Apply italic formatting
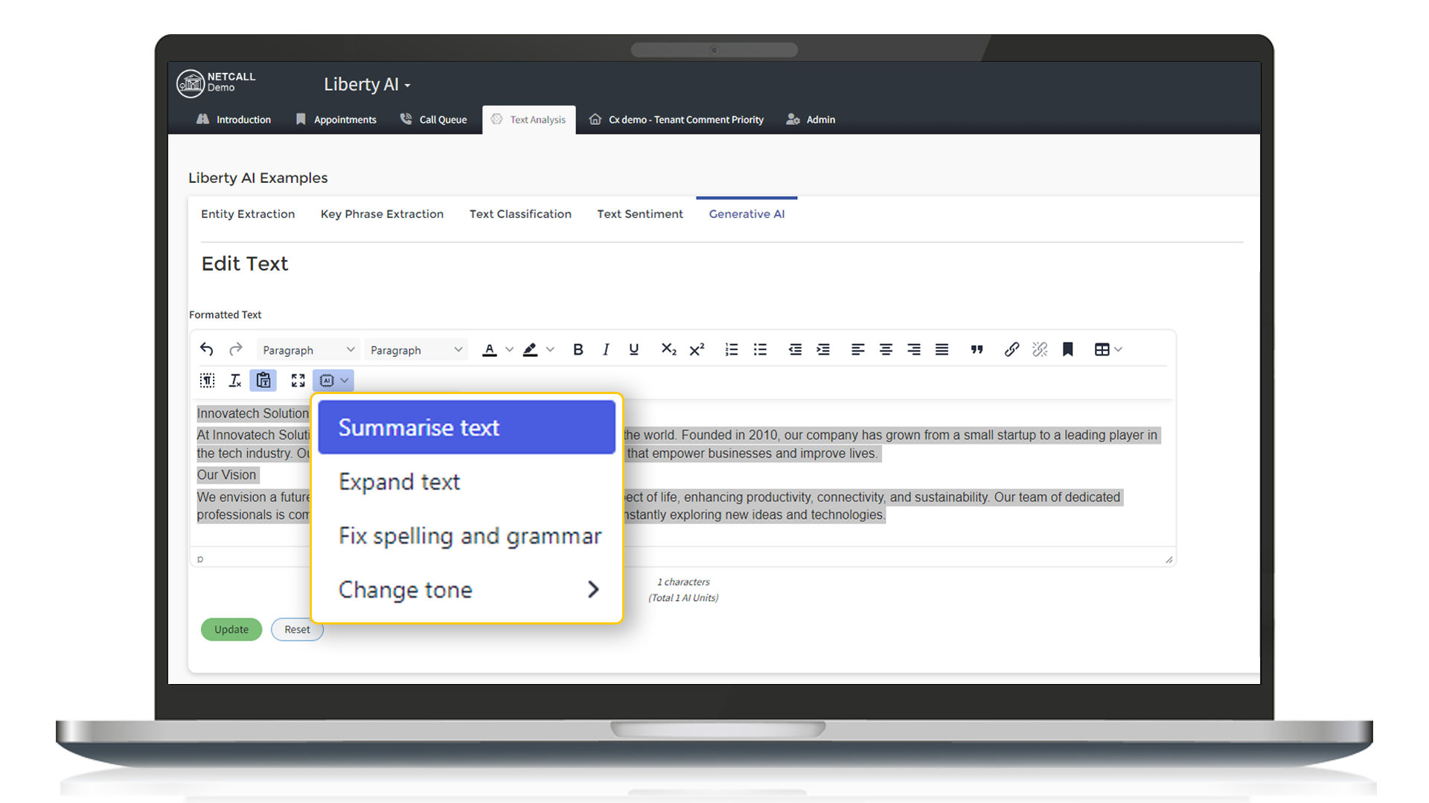The height and width of the screenshot is (803, 1429). (x=606, y=349)
